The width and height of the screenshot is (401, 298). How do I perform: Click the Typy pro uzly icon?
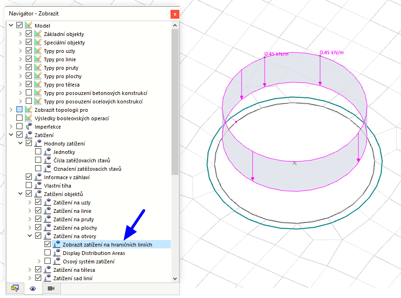(x=38, y=51)
